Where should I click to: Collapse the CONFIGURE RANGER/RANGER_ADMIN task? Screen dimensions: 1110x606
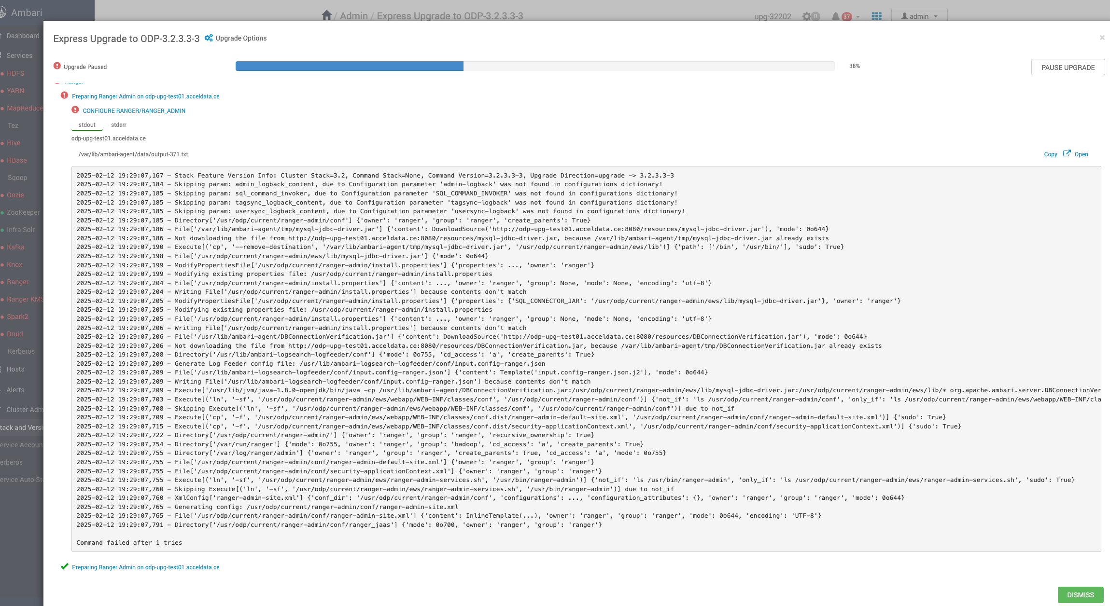tap(134, 111)
